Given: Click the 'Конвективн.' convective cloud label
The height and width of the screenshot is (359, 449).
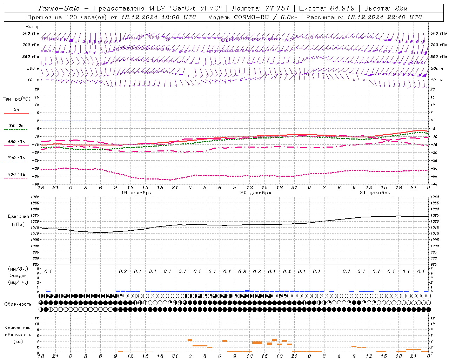Looking at the screenshot, I should [x=18, y=328].
